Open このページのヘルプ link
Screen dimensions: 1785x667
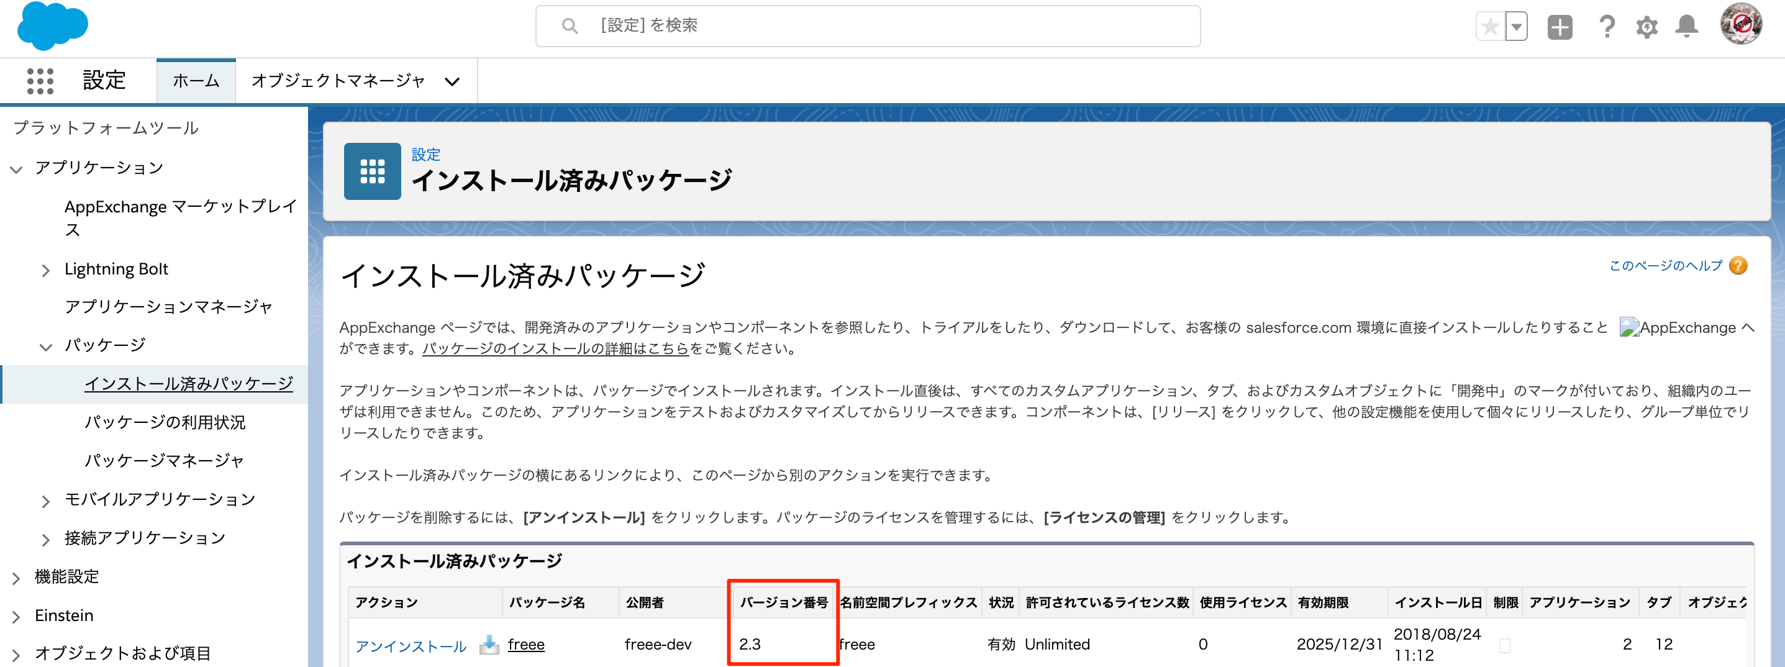point(1665,265)
